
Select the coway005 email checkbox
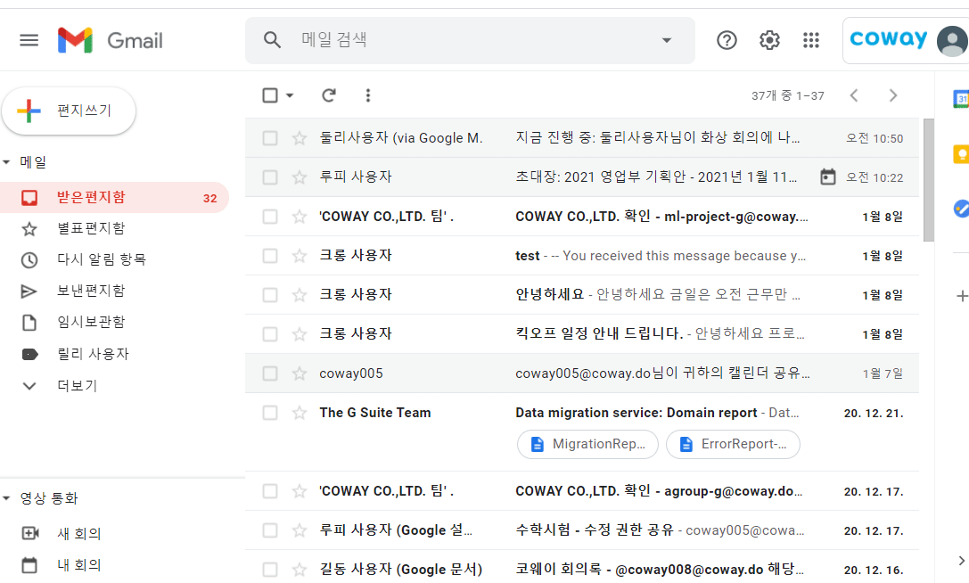(x=270, y=374)
